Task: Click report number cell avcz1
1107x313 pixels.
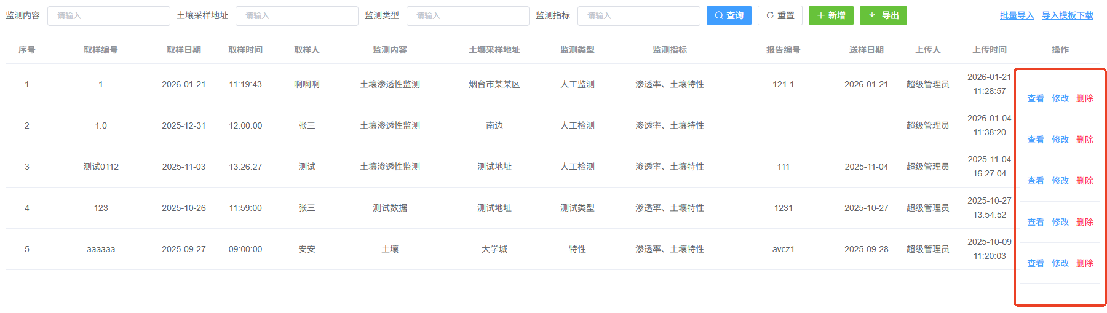Action: tap(783, 249)
